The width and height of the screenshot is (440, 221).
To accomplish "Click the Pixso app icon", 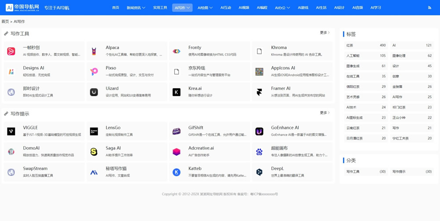I will point(94,72).
